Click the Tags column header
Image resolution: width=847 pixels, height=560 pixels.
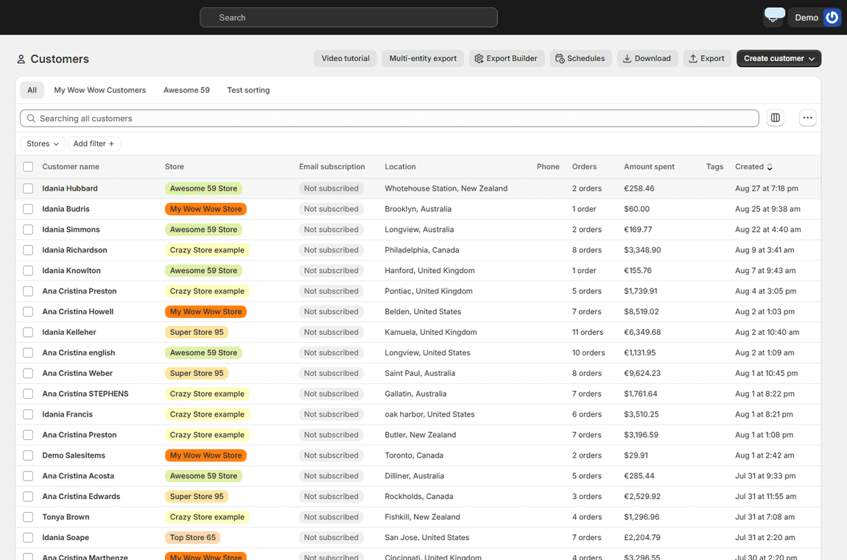(714, 167)
